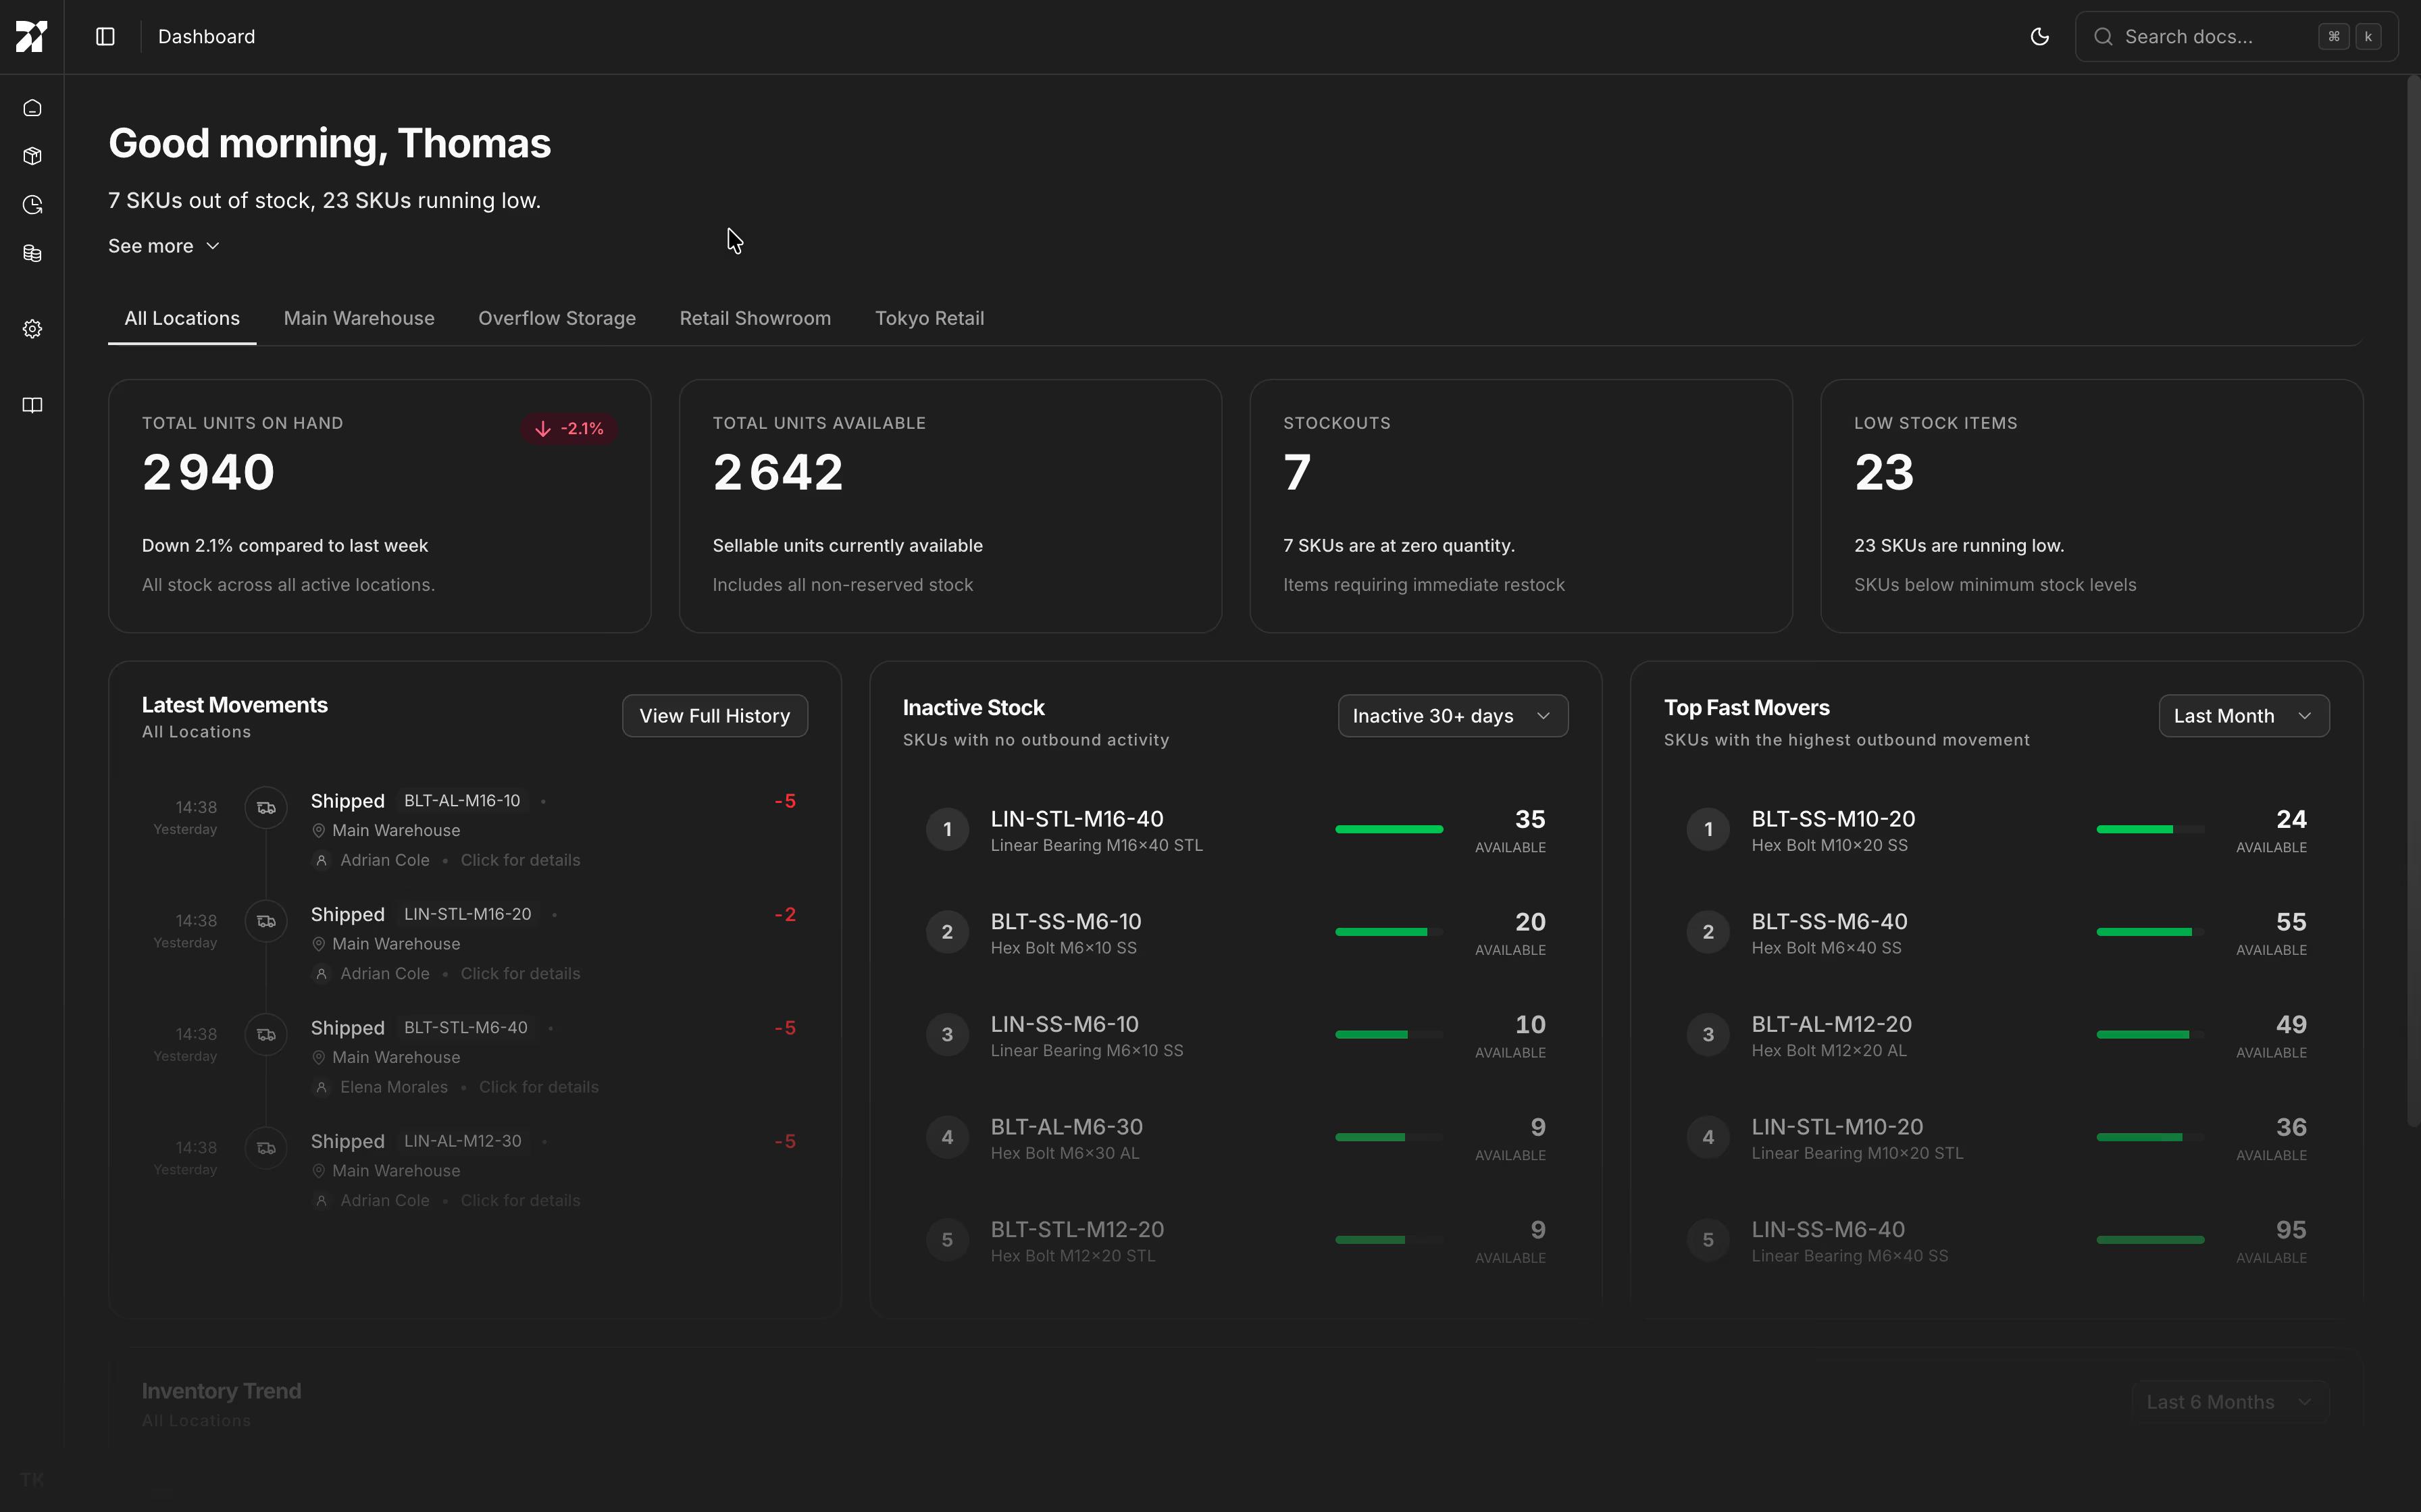Open the Inactive 30+ days dropdown

pos(1452,716)
